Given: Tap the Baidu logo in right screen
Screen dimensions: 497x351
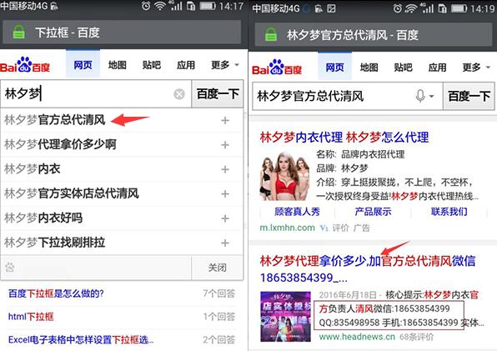Looking at the screenshot, I should [277, 68].
